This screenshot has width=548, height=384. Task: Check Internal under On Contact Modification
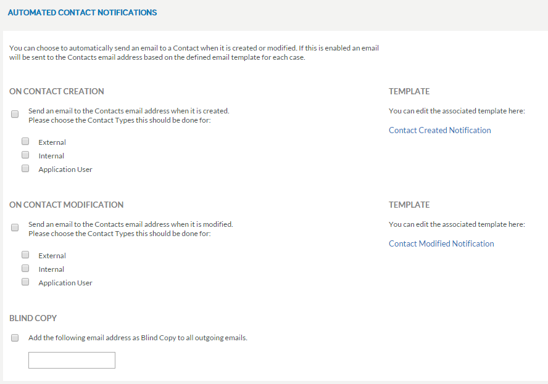pyautogui.click(x=25, y=268)
